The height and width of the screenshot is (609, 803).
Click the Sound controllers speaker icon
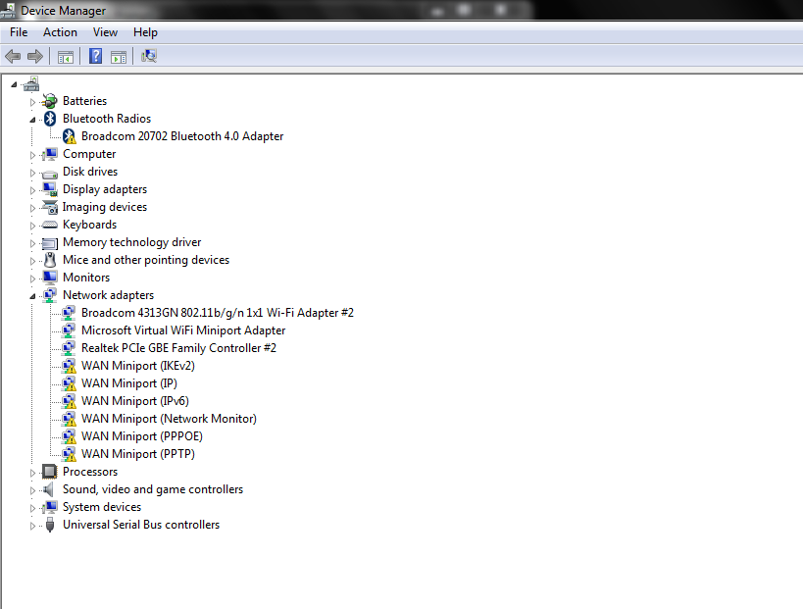pos(48,489)
